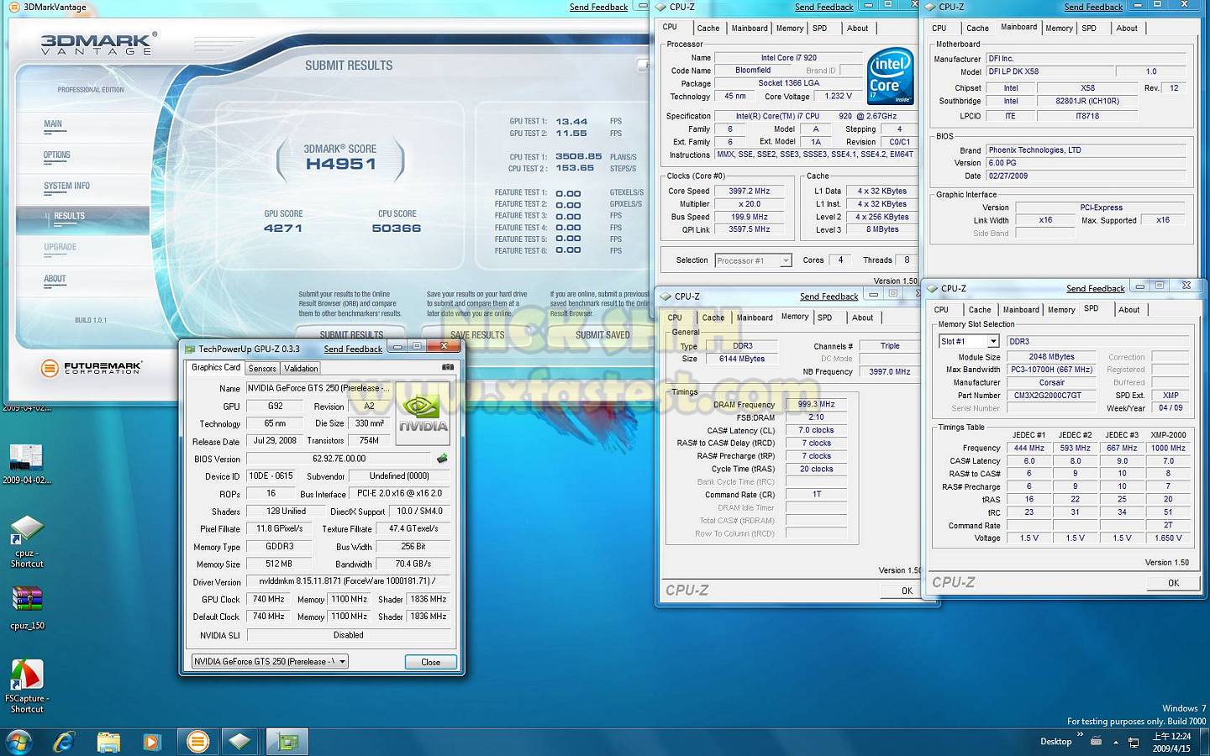
Task: Click DRAM Frequency value 999.3 MHz
Action: point(816,404)
